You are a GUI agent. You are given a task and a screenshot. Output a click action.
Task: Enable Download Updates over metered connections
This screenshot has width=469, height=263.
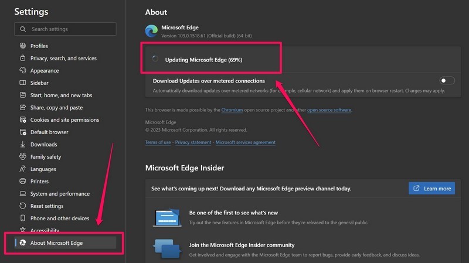tap(447, 81)
